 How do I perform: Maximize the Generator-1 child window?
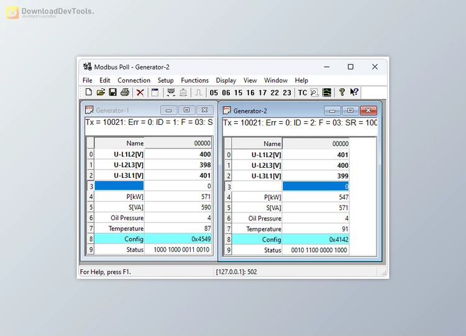coord(186,110)
